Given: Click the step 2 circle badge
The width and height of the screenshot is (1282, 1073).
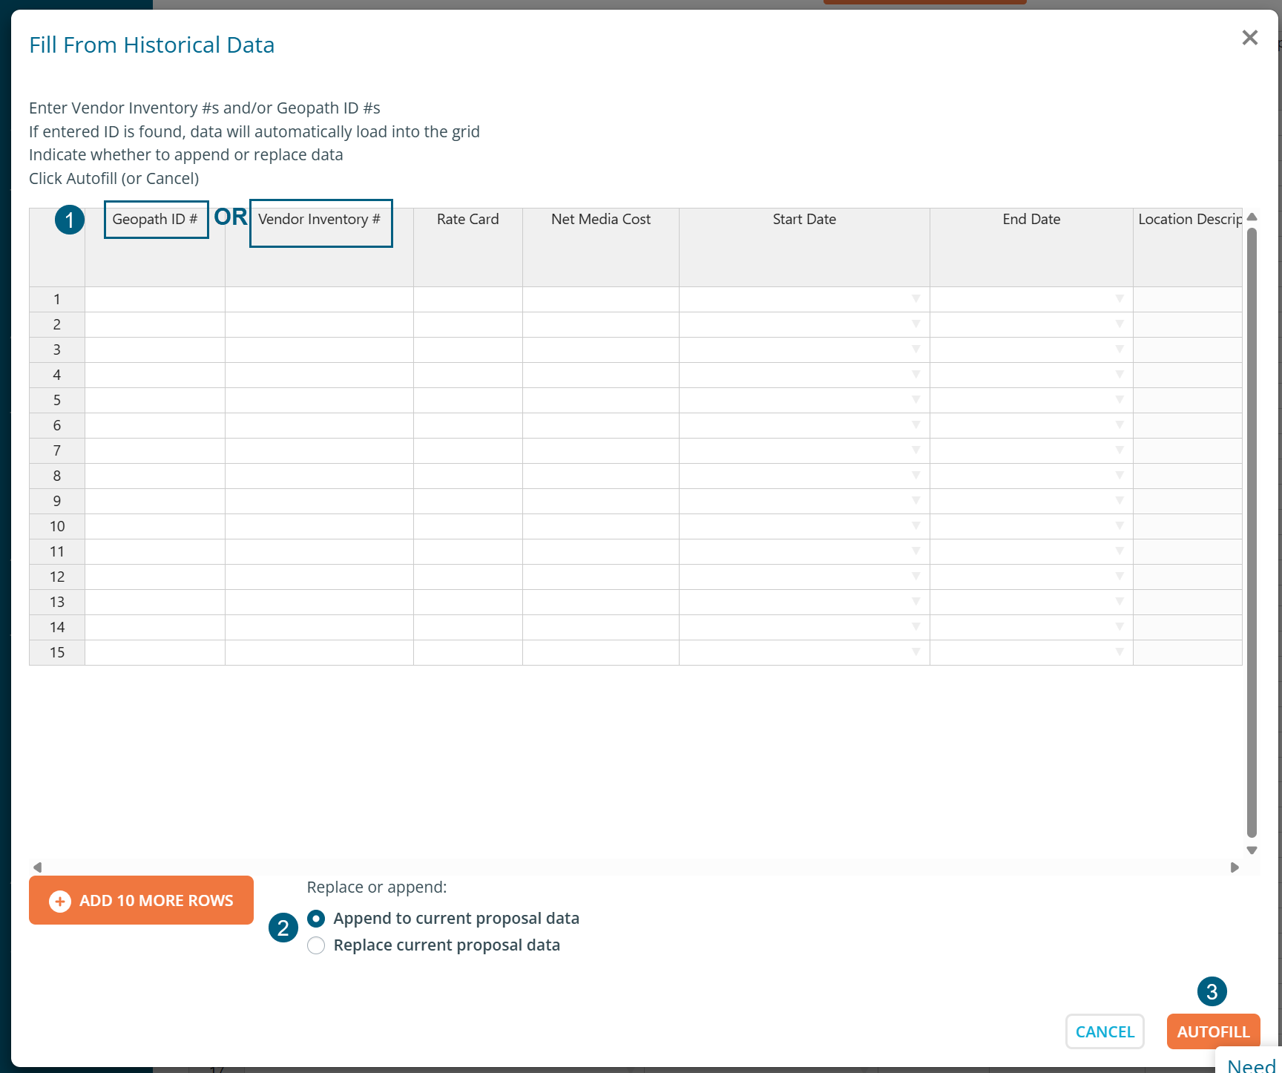Looking at the screenshot, I should pyautogui.click(x=283, y=928).
